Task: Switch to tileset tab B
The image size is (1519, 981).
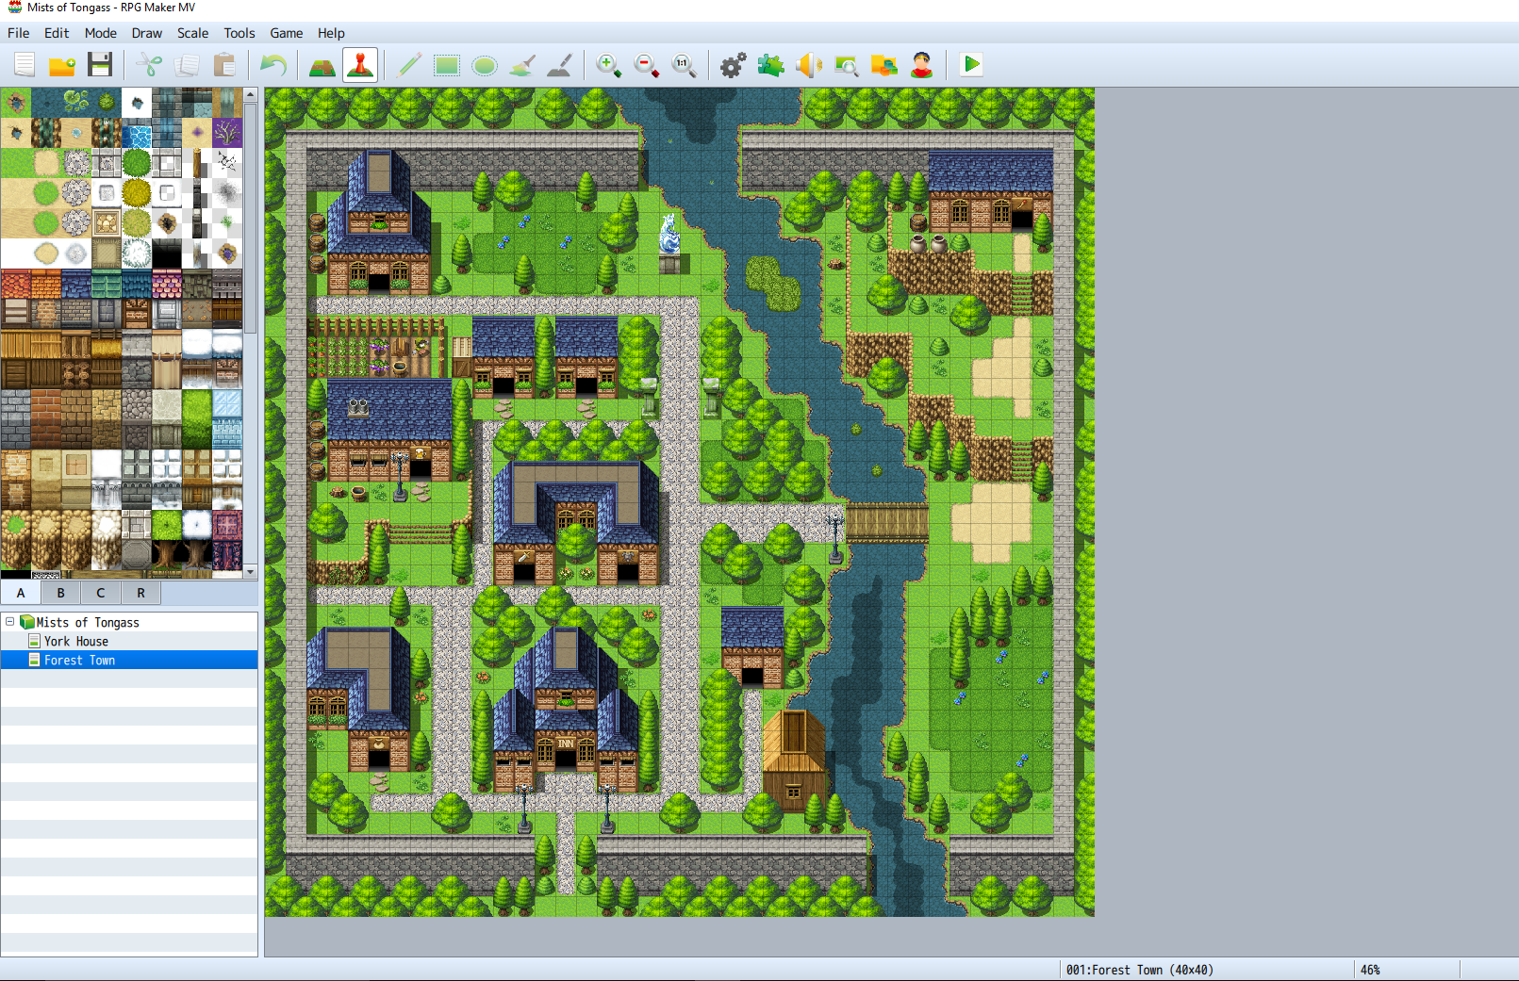Action: click(60, 593)
